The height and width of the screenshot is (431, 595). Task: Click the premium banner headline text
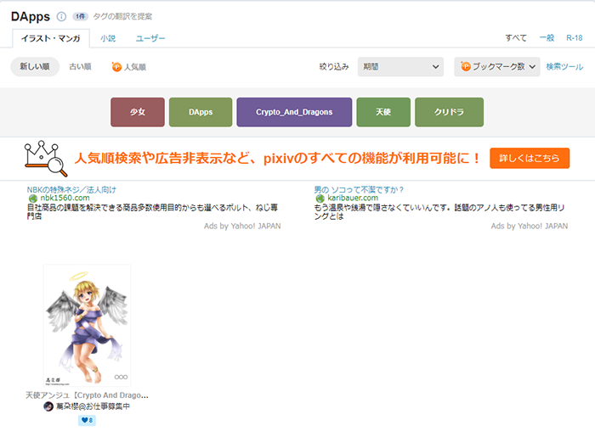tap(278, 159)
